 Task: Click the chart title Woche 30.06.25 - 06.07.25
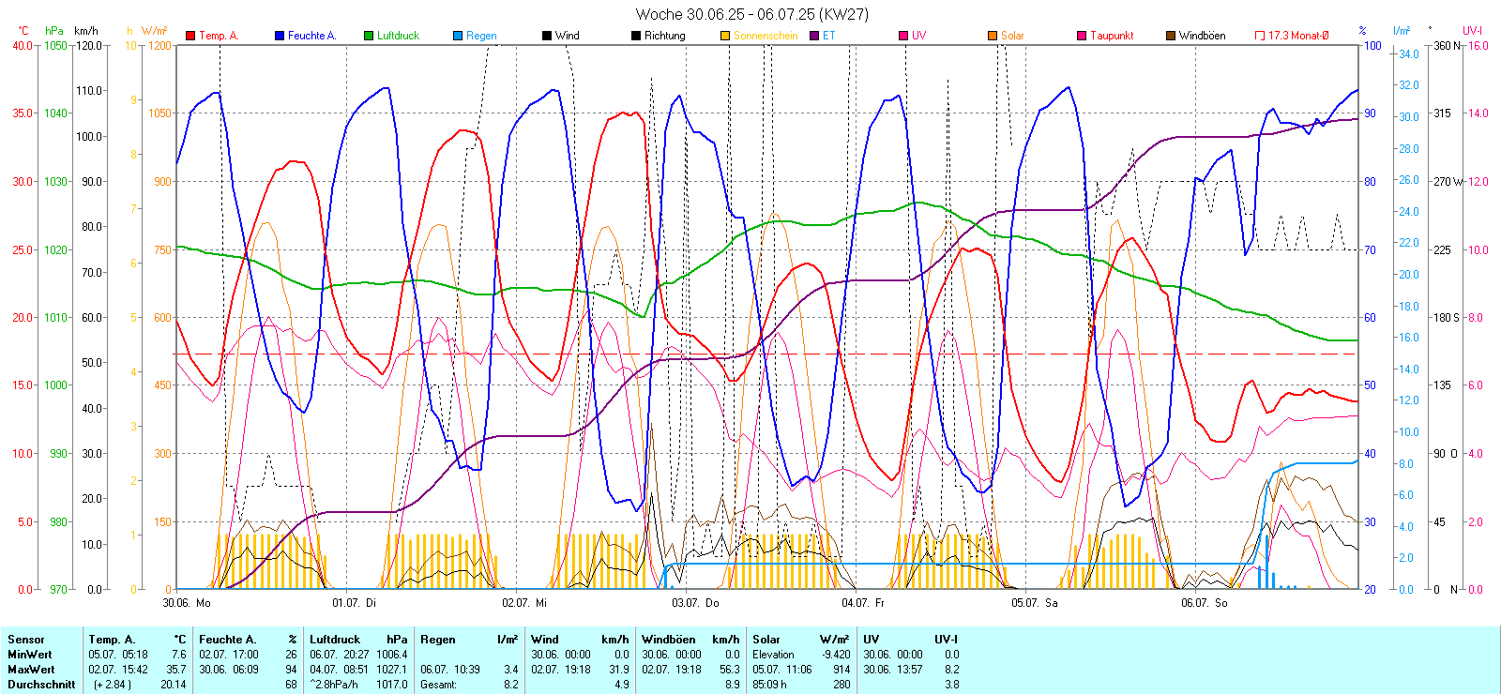751,14
